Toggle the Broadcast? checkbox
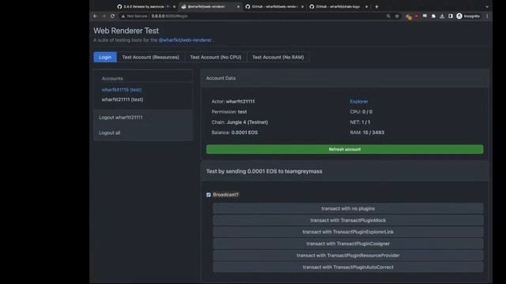 coord(209,195)
